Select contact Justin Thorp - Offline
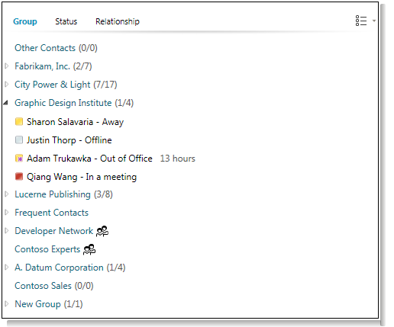Image resolution: width=394 pixels, height=327 pixels. click(x=69, y=140)
